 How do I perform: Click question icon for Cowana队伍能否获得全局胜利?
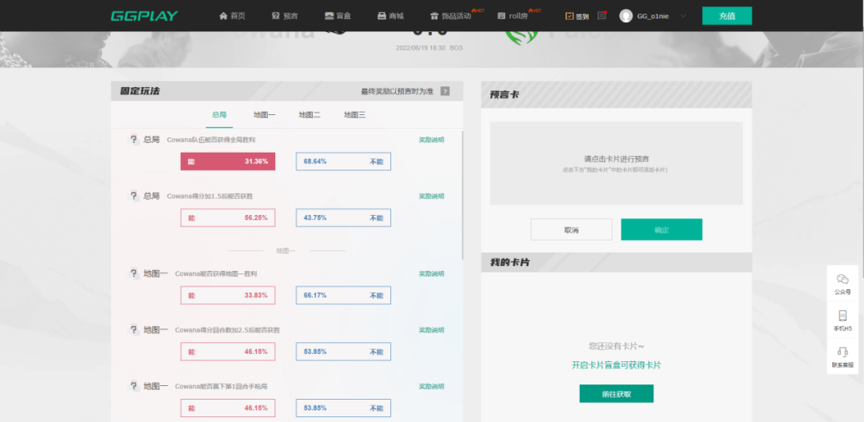134,140
